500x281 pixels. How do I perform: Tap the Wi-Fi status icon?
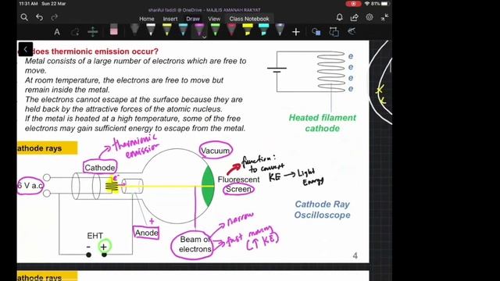pyautogui.click(x=367, y=4)
